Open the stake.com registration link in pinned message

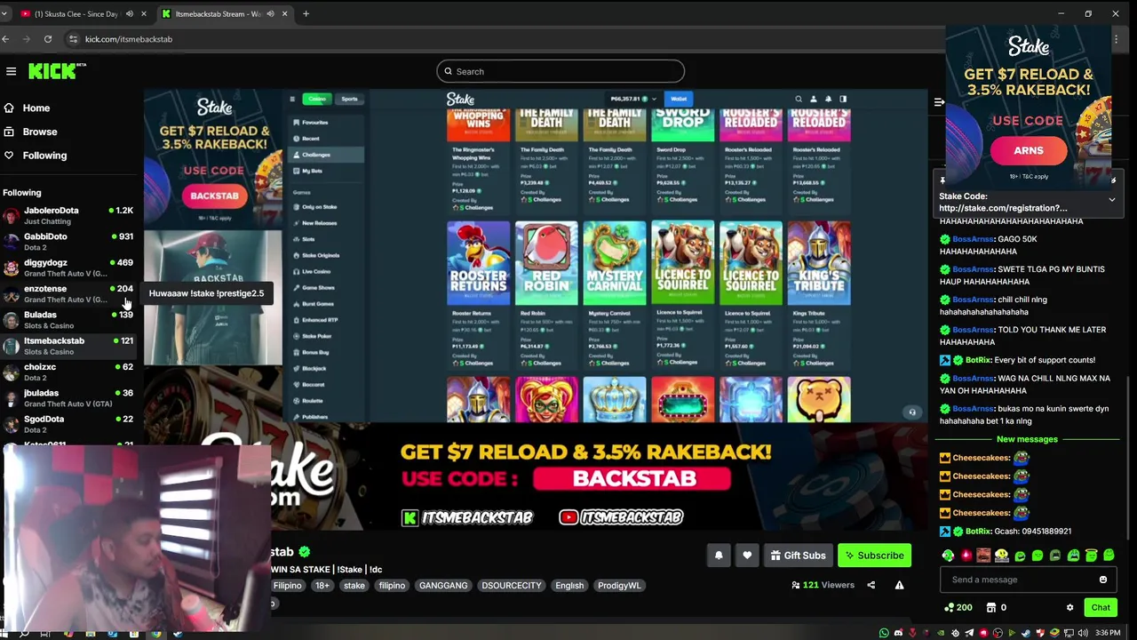(1003, 208)
